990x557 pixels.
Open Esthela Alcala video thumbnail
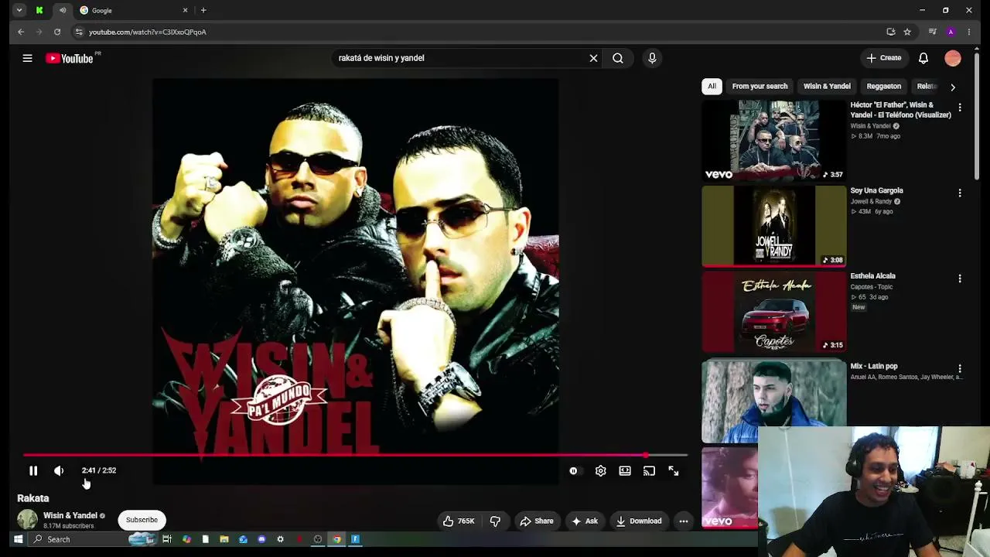[x=774, y=312]
